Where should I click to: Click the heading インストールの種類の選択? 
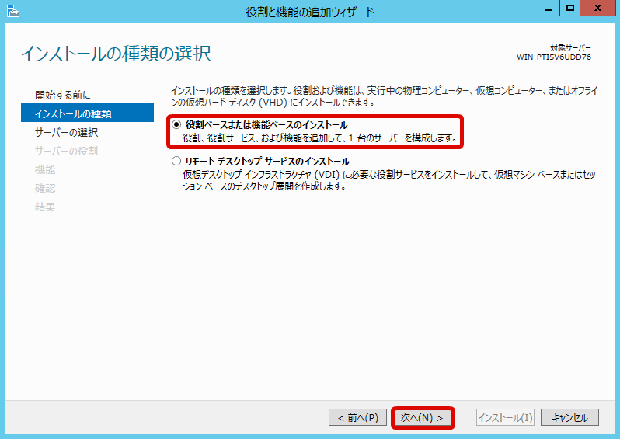pos(116,54)
